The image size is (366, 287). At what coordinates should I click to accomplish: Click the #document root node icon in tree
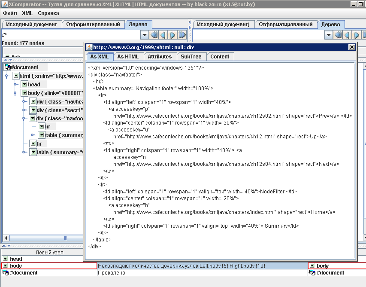(7, 67)
